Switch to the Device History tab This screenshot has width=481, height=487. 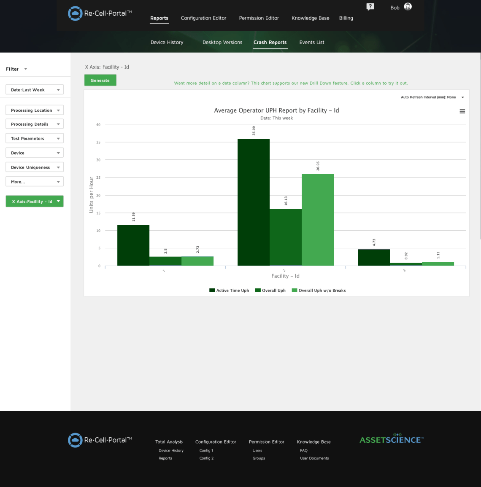pos(167,43)
